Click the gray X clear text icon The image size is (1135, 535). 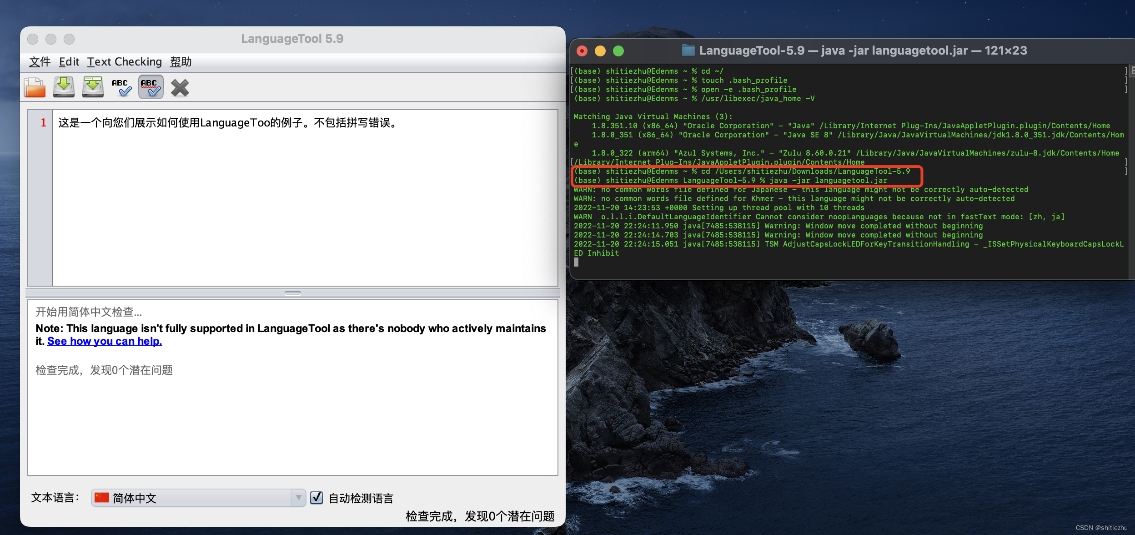pyautogui.click(x=180, y=88)
